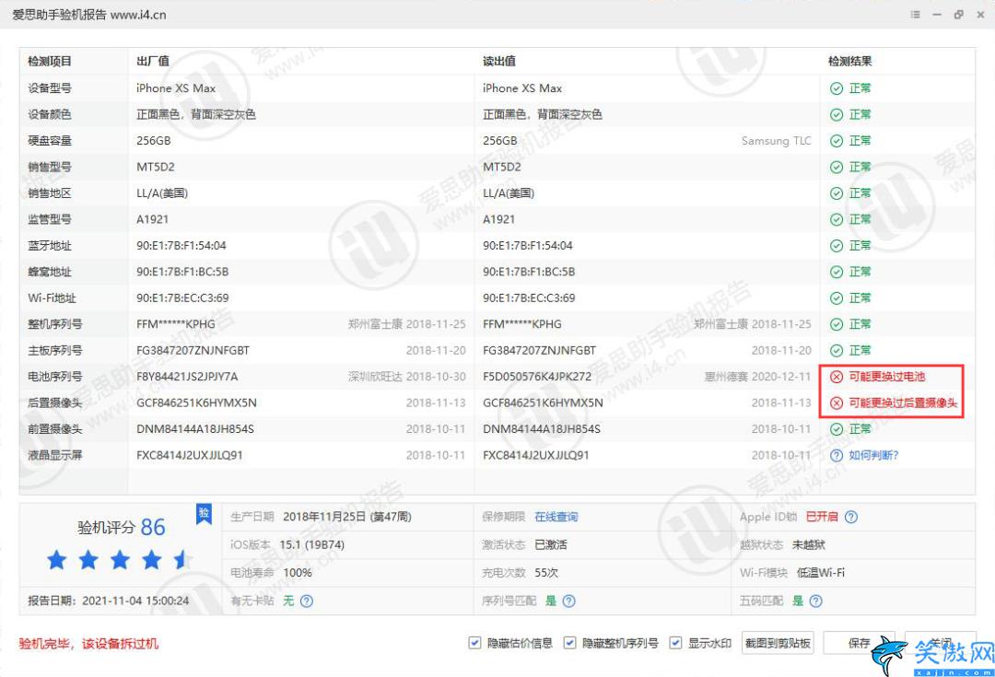Click the list menu icon in title bar
This screenshot has width=995, height=677.
(915, 15)
